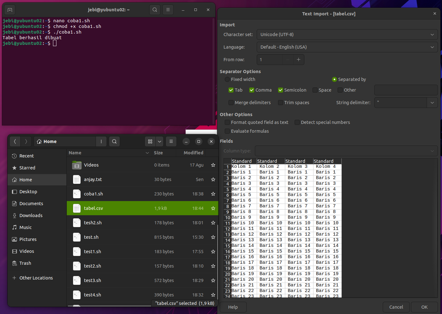Confirm import with OK button

pos(424,307)
